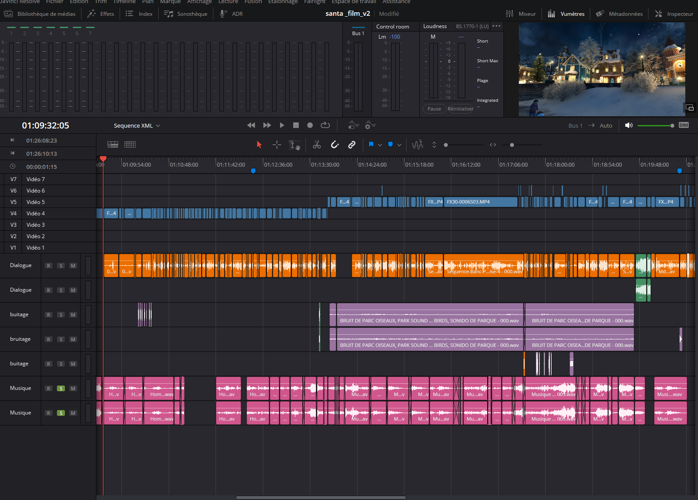Toggle the snapping magnet icon

[335, 145]
